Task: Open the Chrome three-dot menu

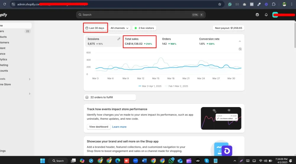Action: [x=292, y=4]
